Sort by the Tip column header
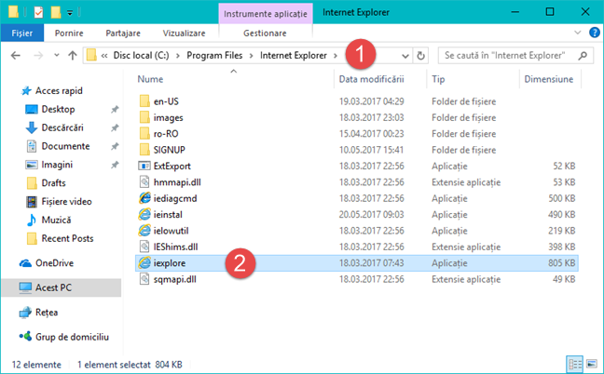The height and width of the screenshot is (374, 604). [x=438, y=79]
